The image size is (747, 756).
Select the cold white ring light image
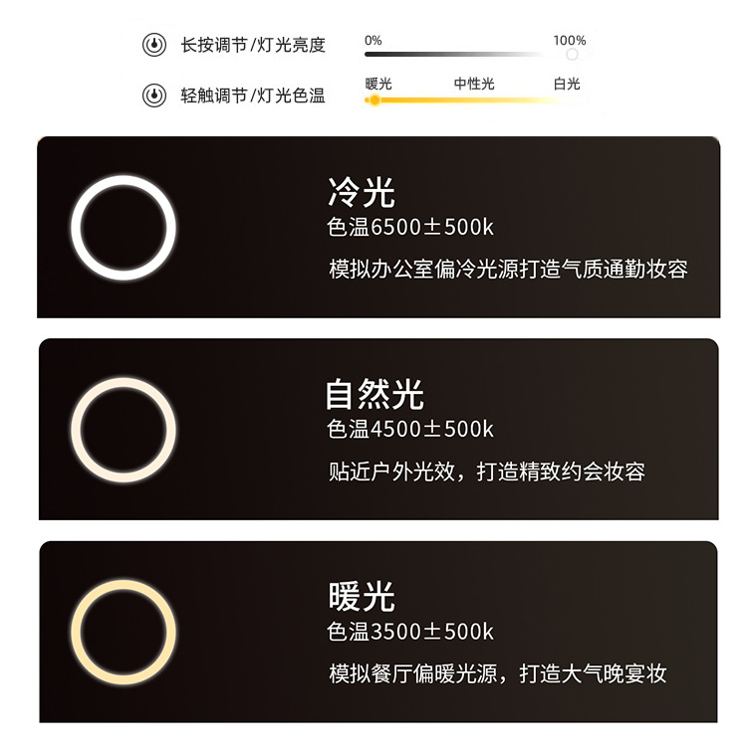[124, 228]
